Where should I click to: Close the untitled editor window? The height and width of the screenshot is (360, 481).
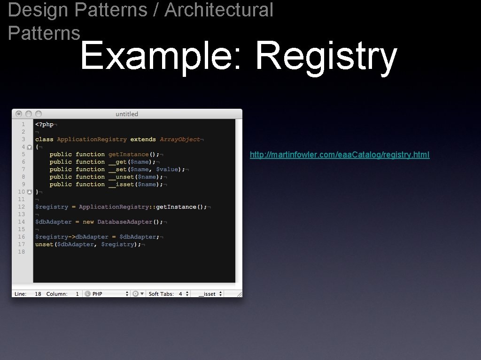[19, 114]
